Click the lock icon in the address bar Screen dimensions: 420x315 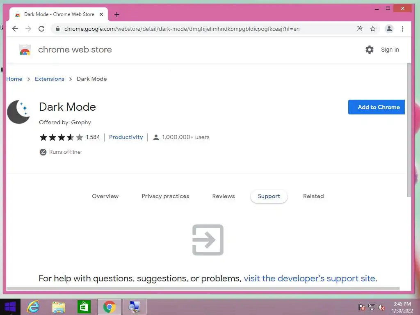(x=57, y=29)
